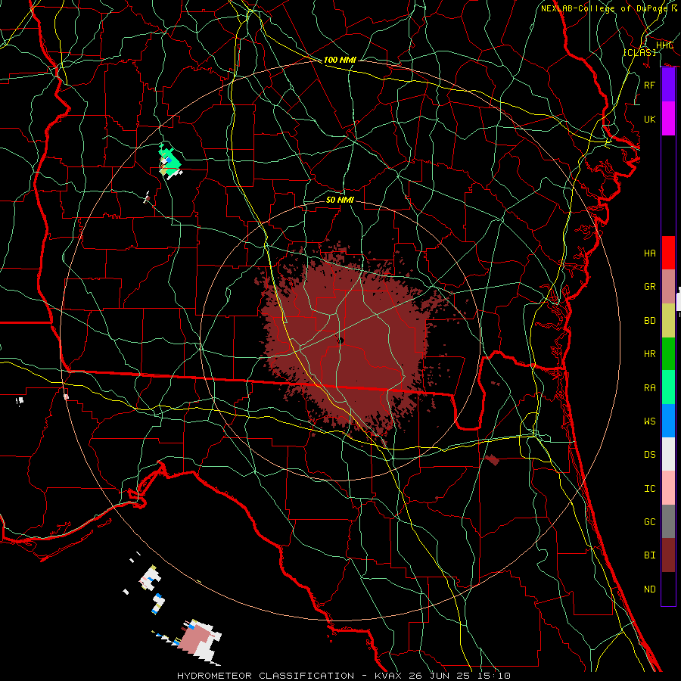Select the dusty pink GR legend swatch
681x681 pixels.
pos(668,286)
